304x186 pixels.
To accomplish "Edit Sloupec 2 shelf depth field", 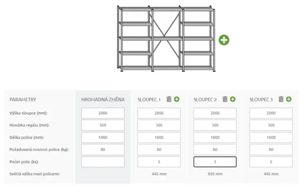I will (215, 125).
